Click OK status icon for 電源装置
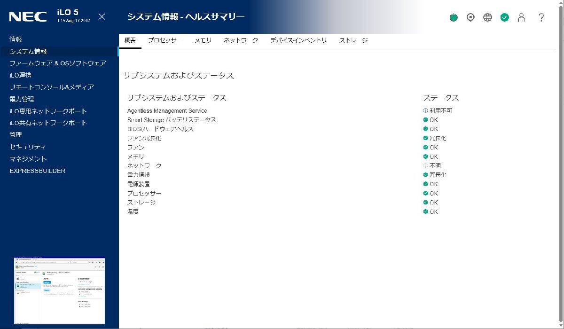Viewport: 564px width, 329px height. [425, 184]
